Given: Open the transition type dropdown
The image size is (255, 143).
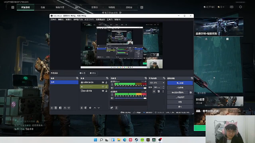Looking at the screenshot, I should tap(157, 83).
